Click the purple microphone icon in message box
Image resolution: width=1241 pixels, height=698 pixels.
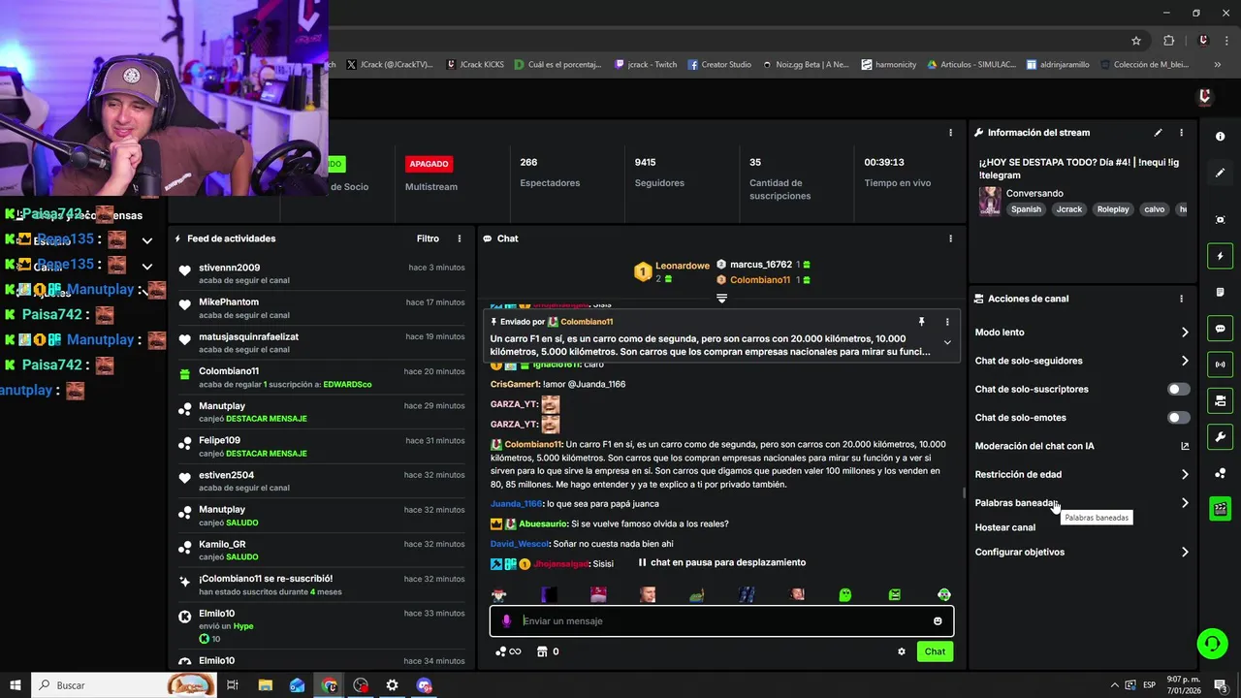click(506, 620)
